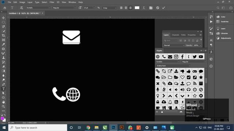Open the Libraries panel
This screenshot has width=234, height=131.
pos(222,33)
